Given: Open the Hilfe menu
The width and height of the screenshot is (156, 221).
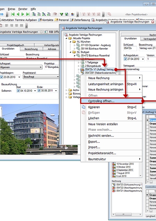Looking at the screenshot, I should tap(33, 9).
